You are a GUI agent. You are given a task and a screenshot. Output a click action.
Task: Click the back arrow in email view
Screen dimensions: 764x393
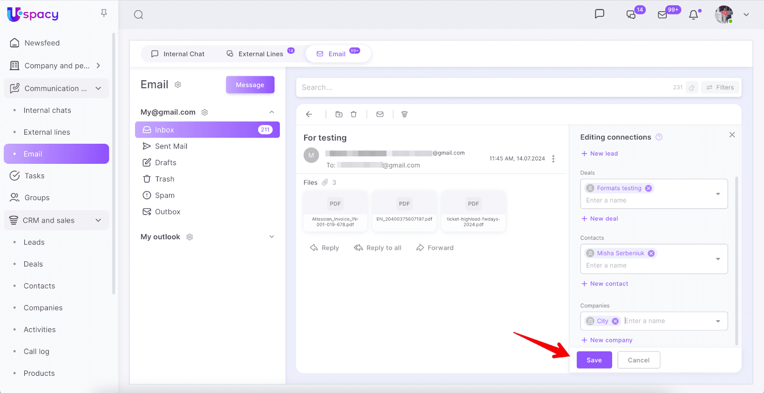click(309, 114)
